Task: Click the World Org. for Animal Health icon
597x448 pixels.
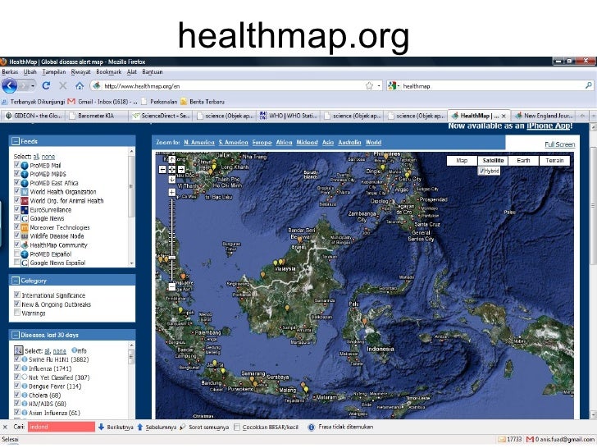Action: 25,201
